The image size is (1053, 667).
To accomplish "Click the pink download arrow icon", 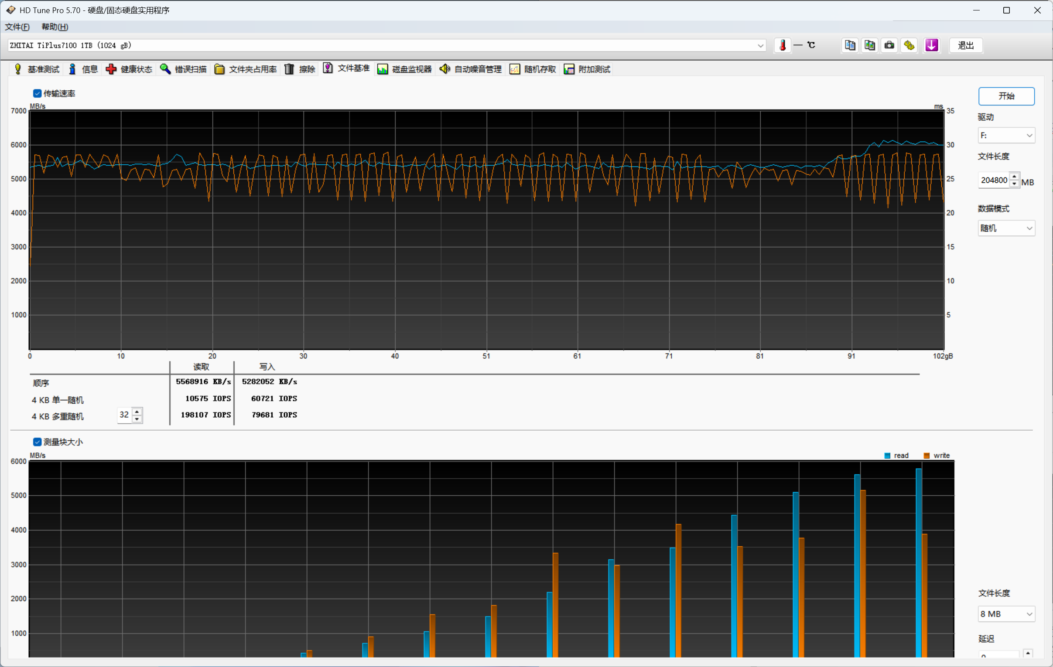I will 931,45.
